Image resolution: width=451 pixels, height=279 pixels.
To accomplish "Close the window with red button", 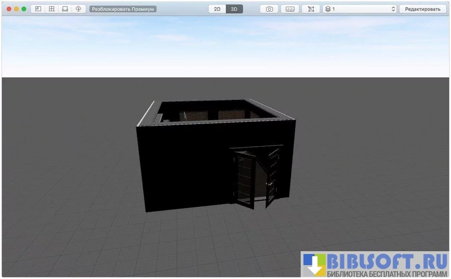I will click(9, 9).
